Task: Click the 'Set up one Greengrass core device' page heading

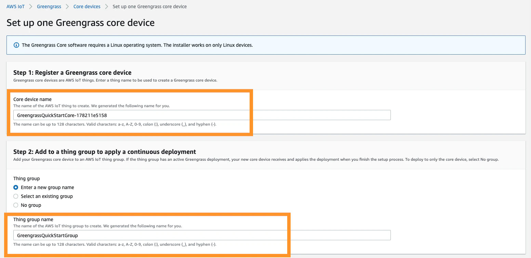Action: click(x=80, y=23)
